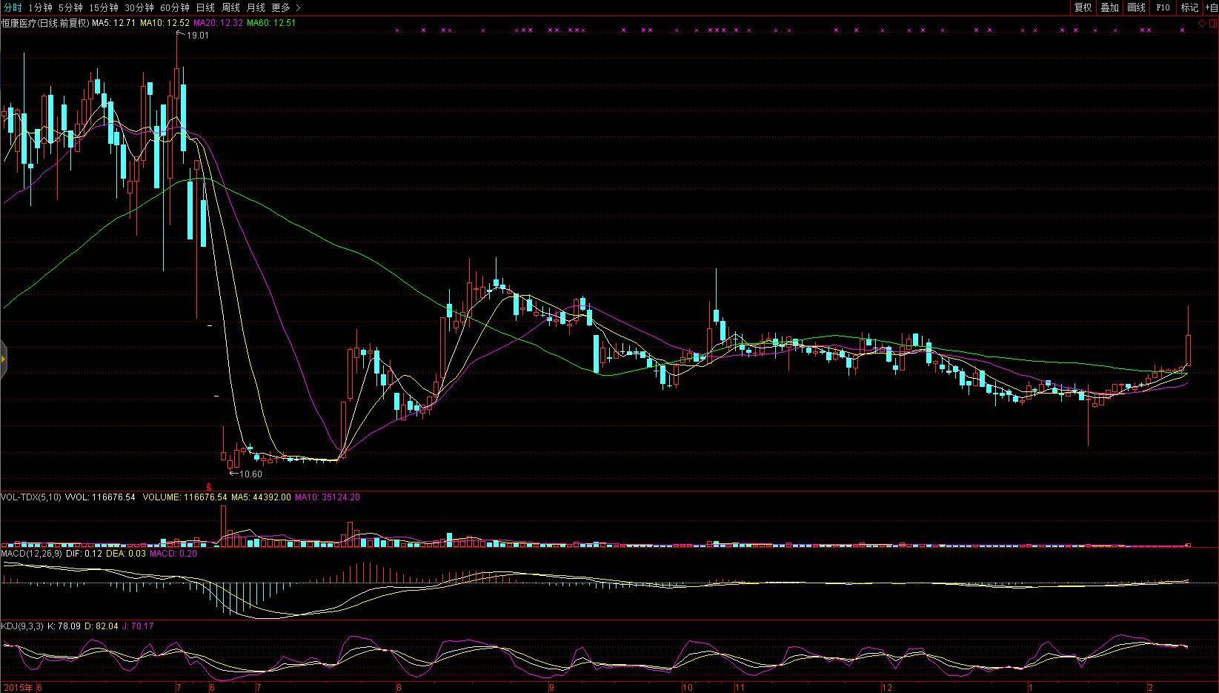The image size is (1219, 693).
Task: Click the J: 70.17 value
Action: (138, 626)
